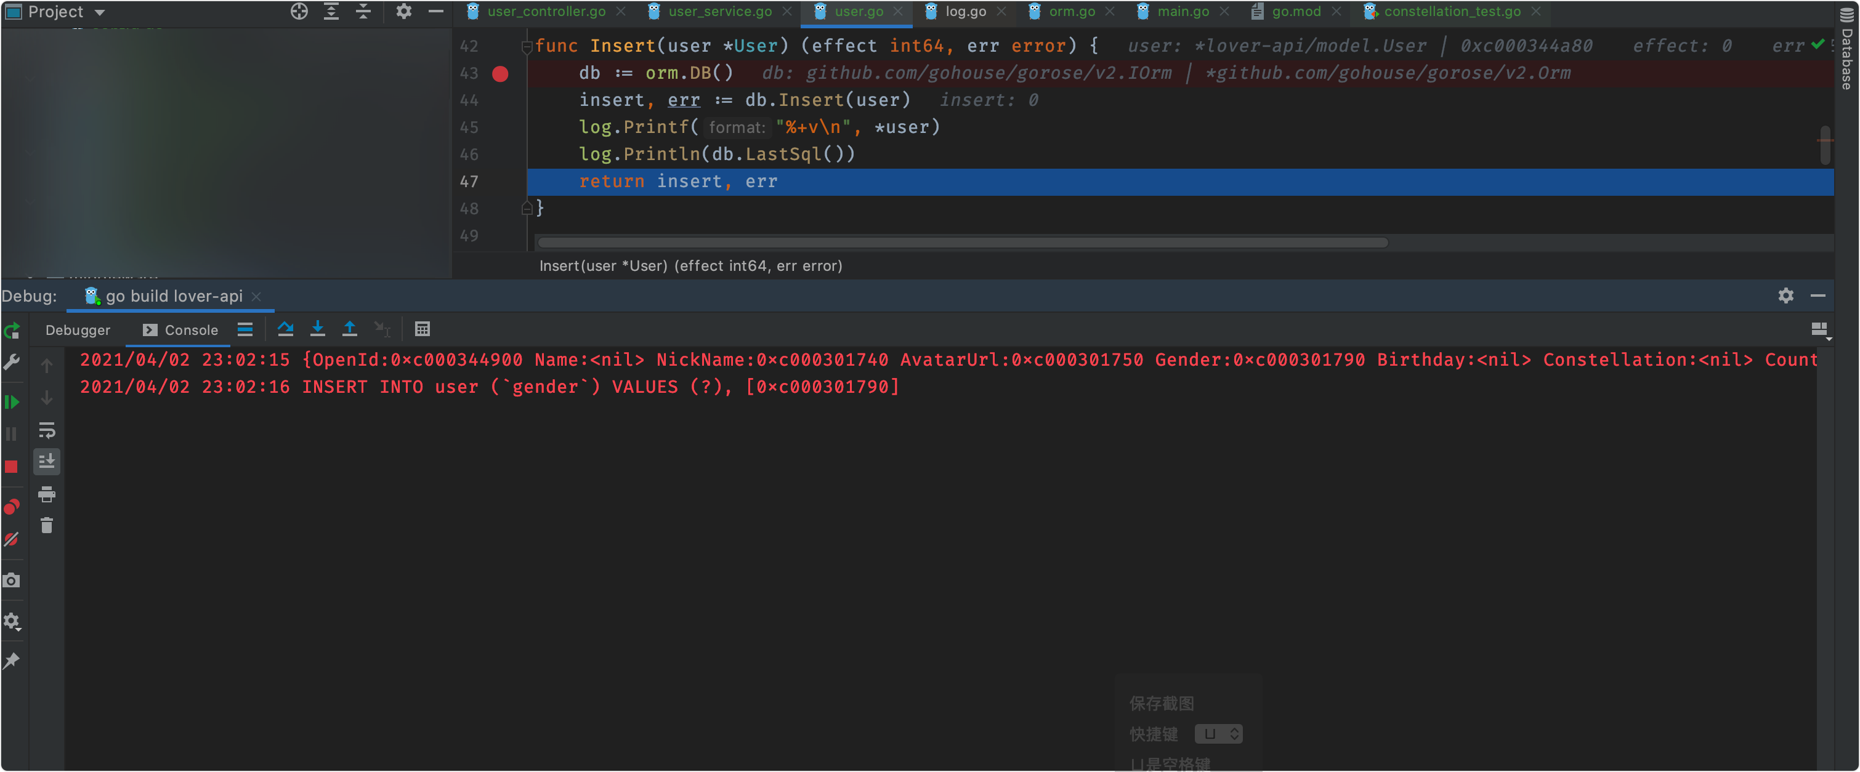Open constellation_test.go tab

(x=1451, y=12)
